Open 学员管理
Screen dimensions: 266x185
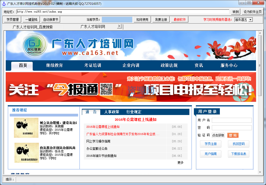click(12, 19)
